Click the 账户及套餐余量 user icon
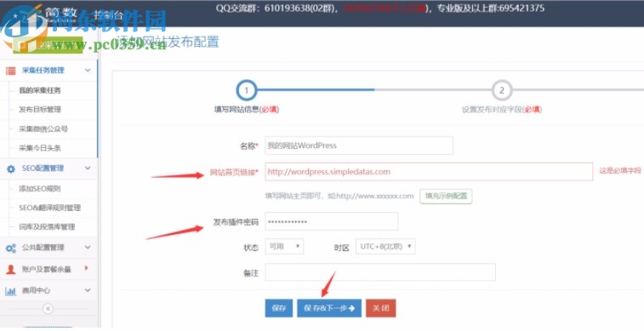Viewport: 644px width, 331px height. (x=11, y=270)
